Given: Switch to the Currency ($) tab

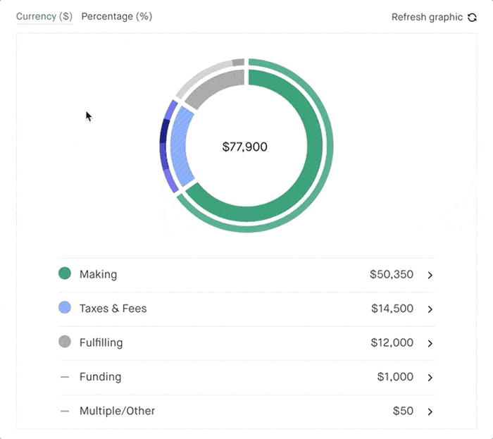Looking at the screenshot, I should pos(44,16).
